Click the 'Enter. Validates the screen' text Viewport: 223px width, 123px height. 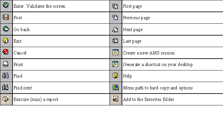39,6
